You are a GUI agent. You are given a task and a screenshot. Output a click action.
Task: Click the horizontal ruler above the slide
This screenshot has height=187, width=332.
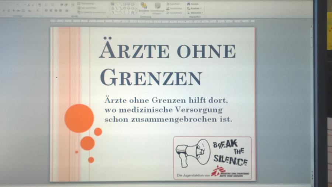pyautogui.click(x=152, y=21)
